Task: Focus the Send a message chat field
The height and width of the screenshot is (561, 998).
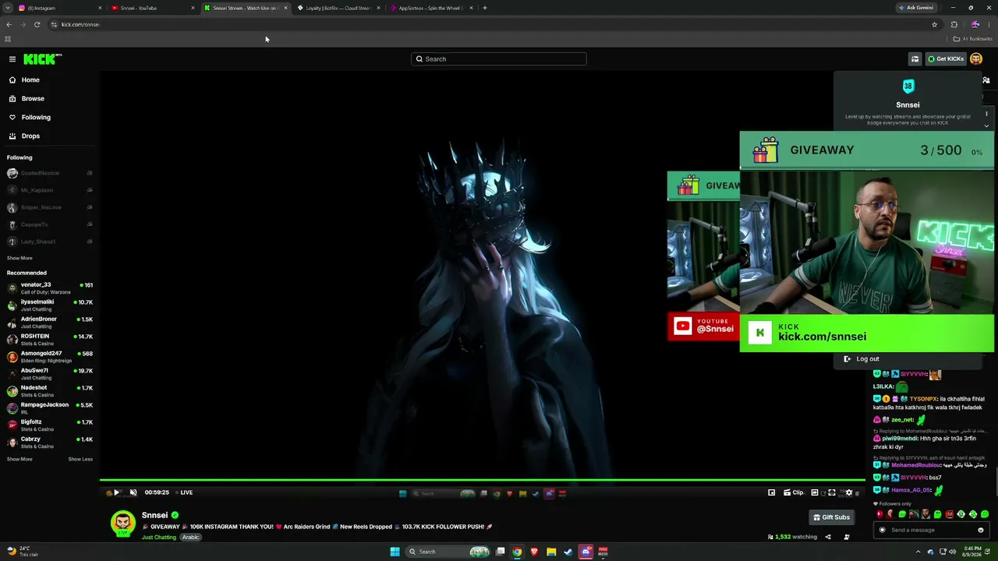Action: (x=932, y=530)
